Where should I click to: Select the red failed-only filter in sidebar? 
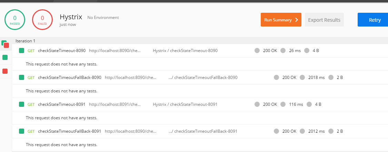pos(5,71)
